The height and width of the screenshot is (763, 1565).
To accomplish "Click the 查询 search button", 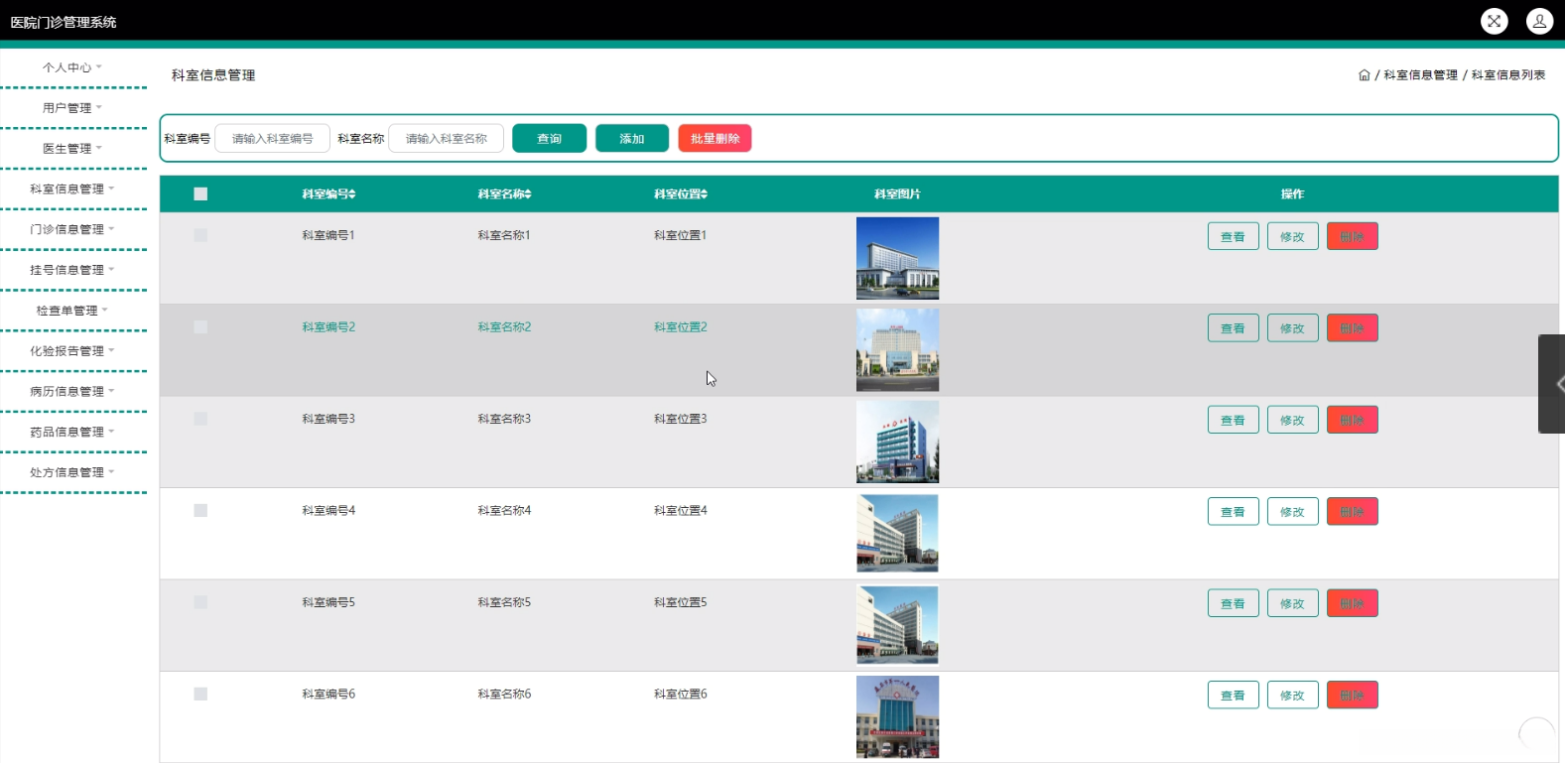I will click(549, 139).
